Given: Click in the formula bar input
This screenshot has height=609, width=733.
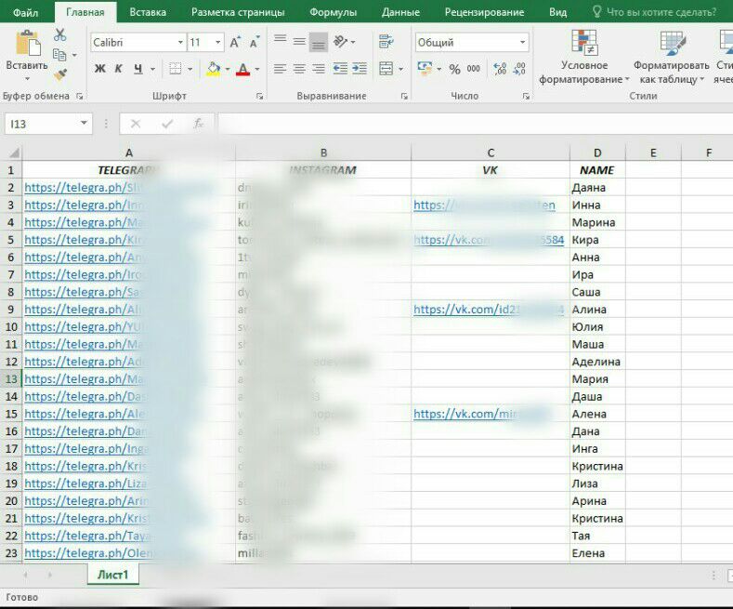Looking at the screenshot, I should point(475,124).
